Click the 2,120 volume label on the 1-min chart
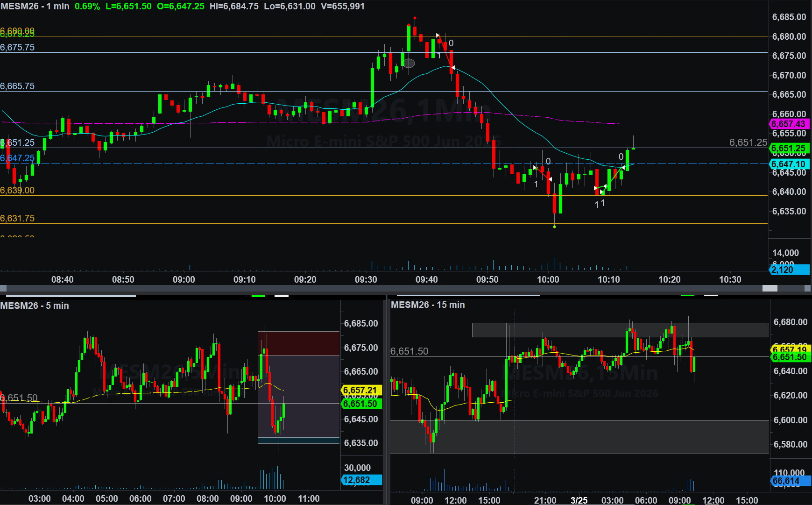This screenshot has height=505, width=812. coord(788,270)
